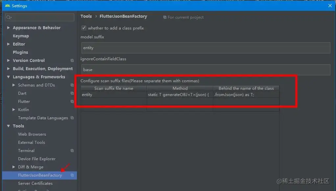Click the search magnifier icon

[x=9, y=17]
